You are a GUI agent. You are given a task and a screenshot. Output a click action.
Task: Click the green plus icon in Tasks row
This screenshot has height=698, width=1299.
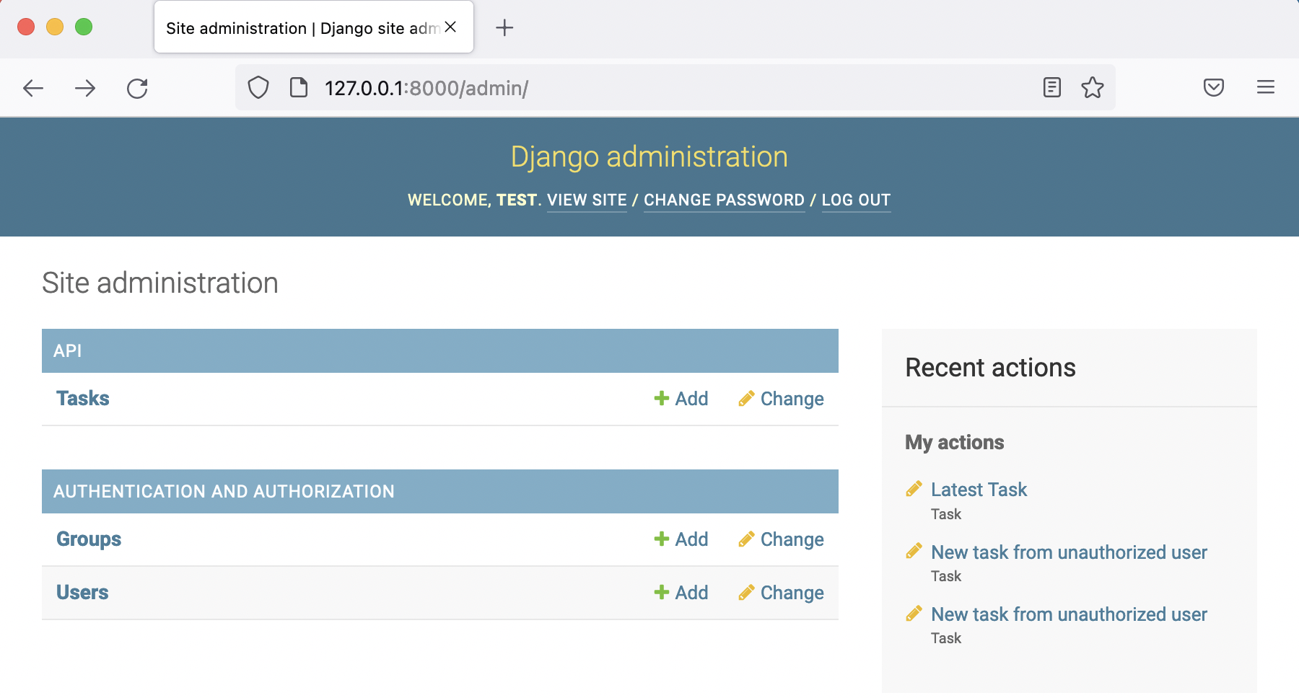pyautogui.click(x=661, y=398)
